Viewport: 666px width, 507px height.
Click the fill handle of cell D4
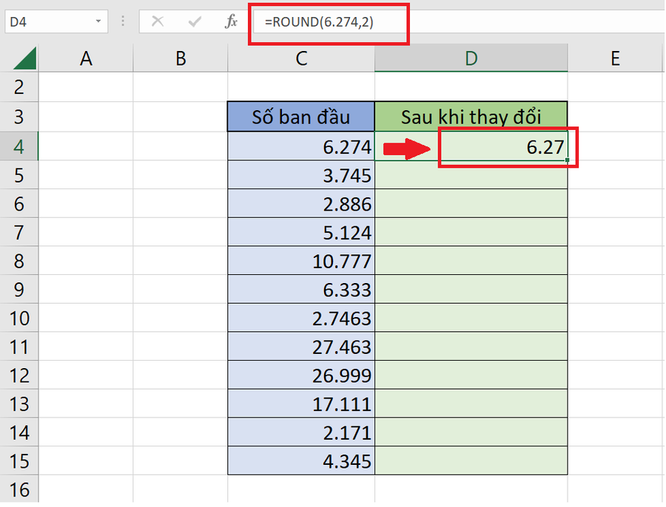pos(567,160)
